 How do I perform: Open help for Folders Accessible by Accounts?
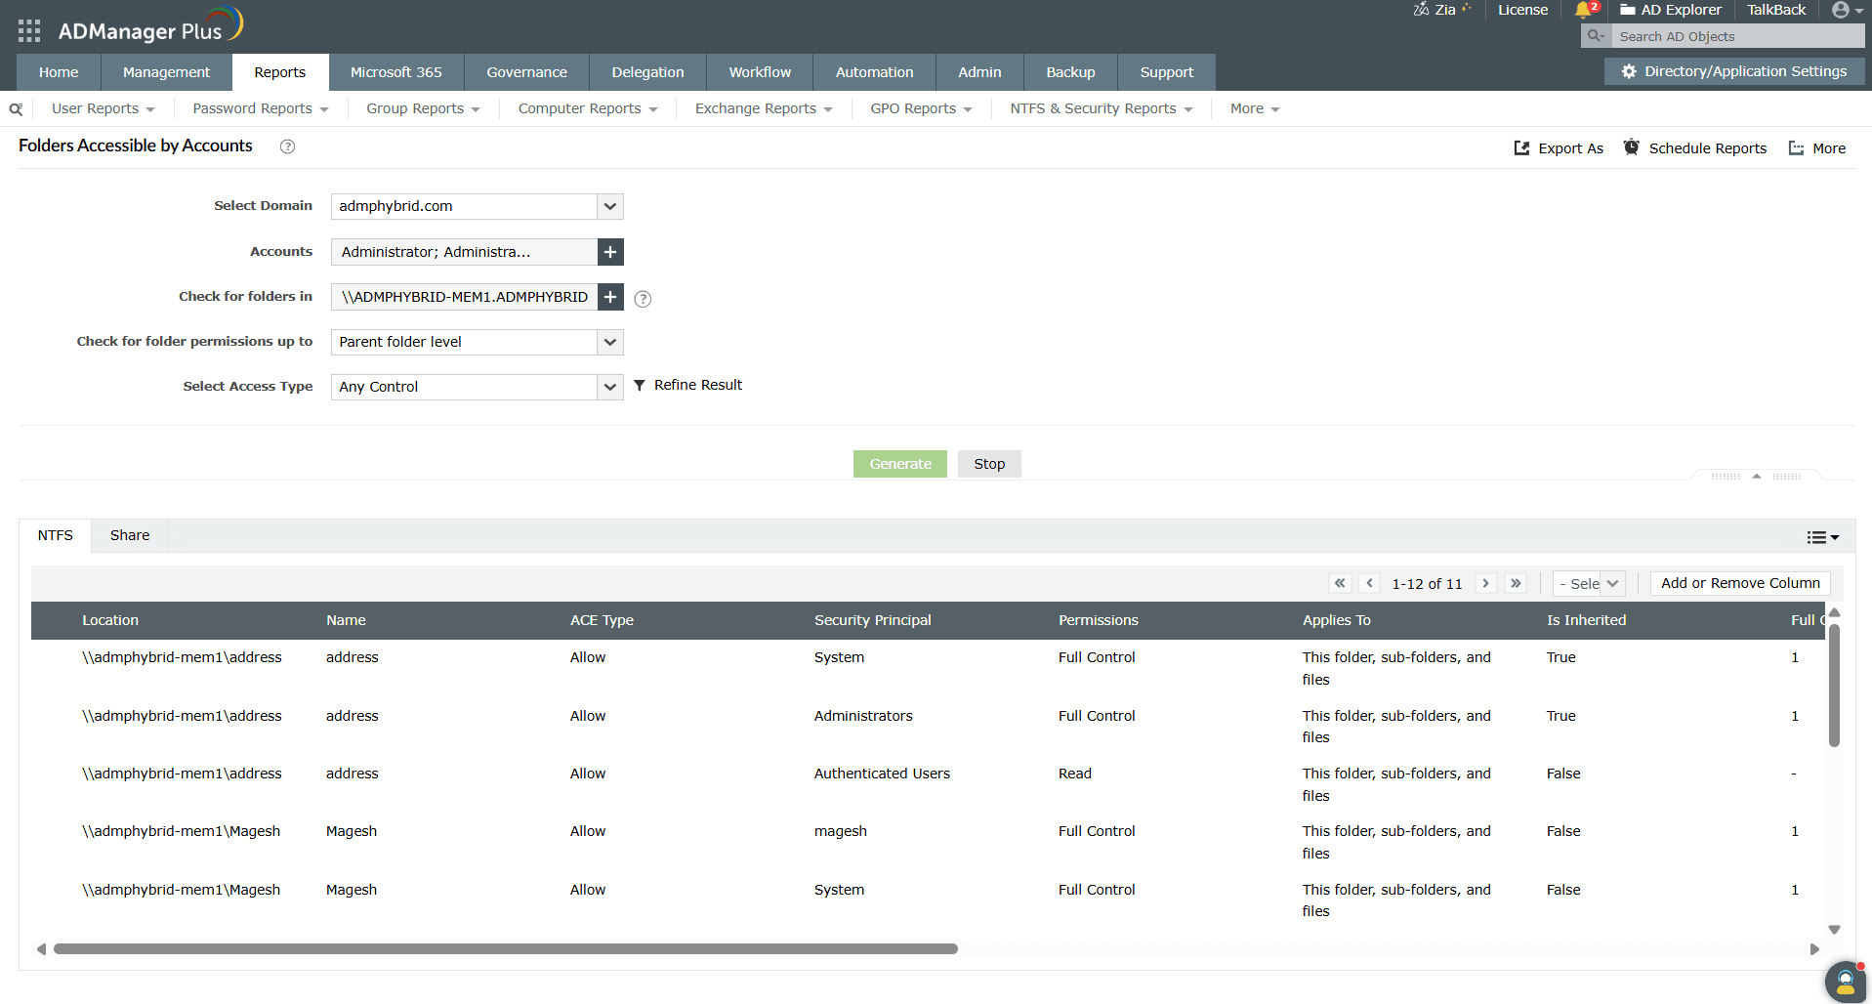[x=287, y=146]
